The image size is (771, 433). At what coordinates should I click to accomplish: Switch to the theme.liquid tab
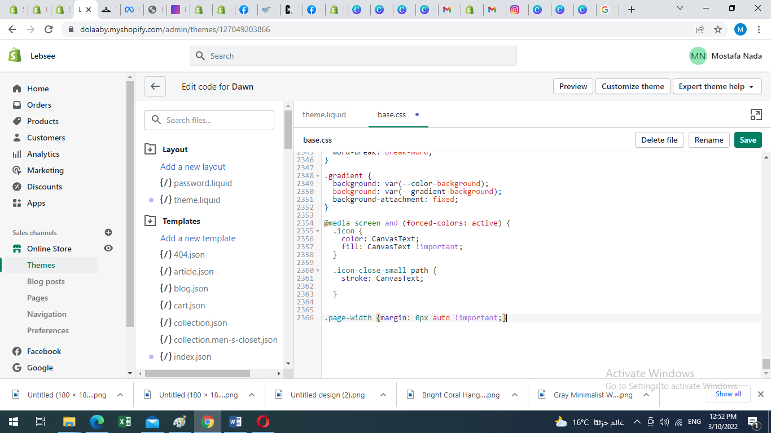[x=324, y=114]
